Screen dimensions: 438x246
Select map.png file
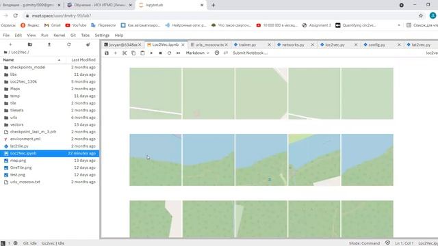click(50, 161)
